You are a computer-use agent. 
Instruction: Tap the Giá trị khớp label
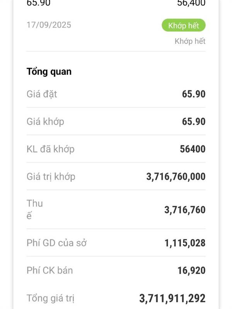click(51, 177)
